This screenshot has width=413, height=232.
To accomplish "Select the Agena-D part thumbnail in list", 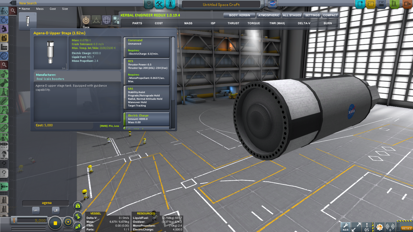I will [x=28, y=21].
